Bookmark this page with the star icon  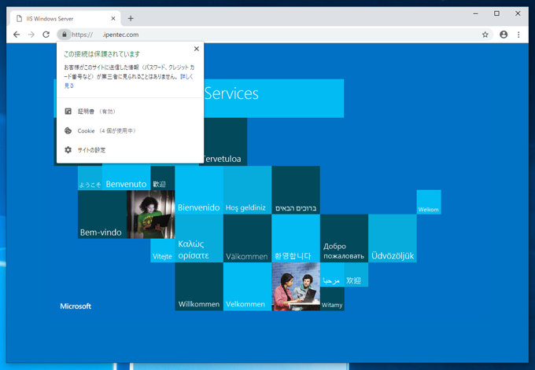coord(485,35)
